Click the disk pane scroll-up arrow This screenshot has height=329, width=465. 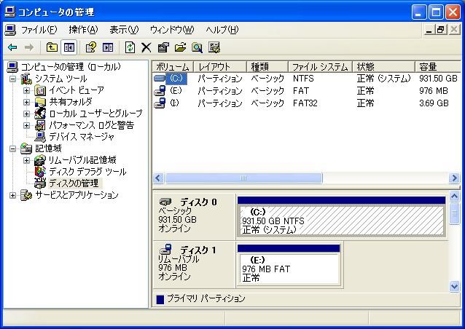[454, 196]
